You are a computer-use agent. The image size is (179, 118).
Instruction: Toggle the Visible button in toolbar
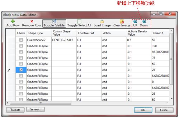54,24
